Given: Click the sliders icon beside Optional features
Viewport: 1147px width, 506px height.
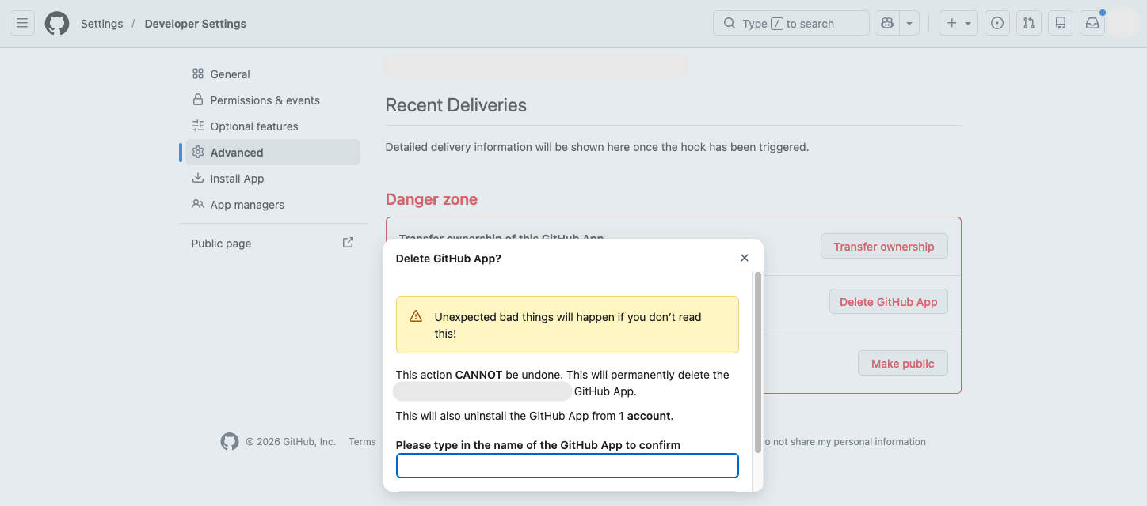Looking at the screenshot, I should point(198,126).
